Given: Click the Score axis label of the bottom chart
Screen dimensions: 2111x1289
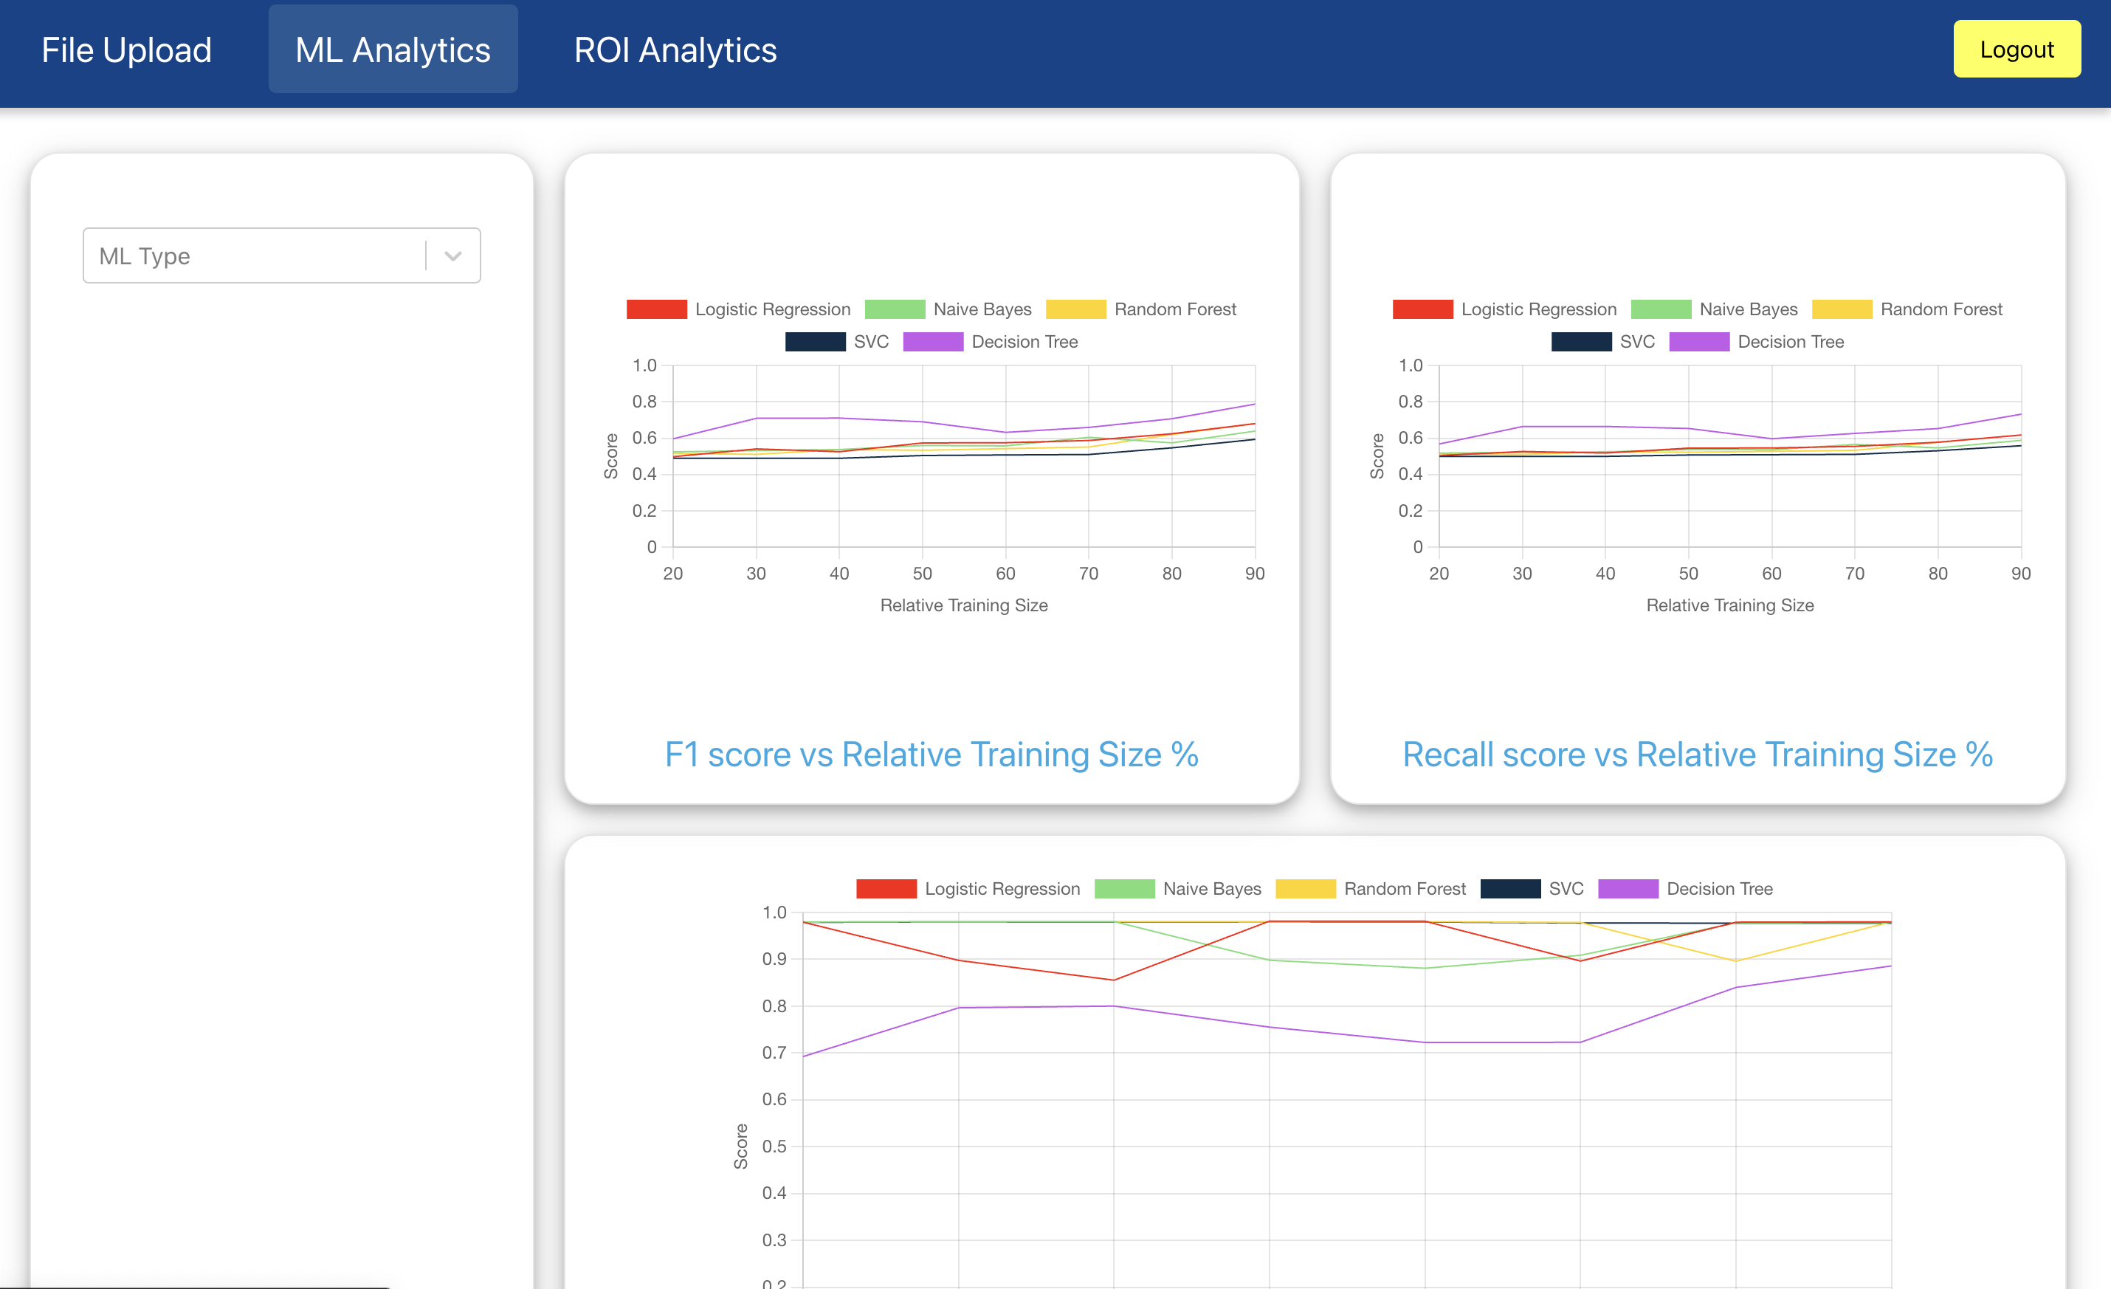Looking at the screenshot, I should (741, 1146).
